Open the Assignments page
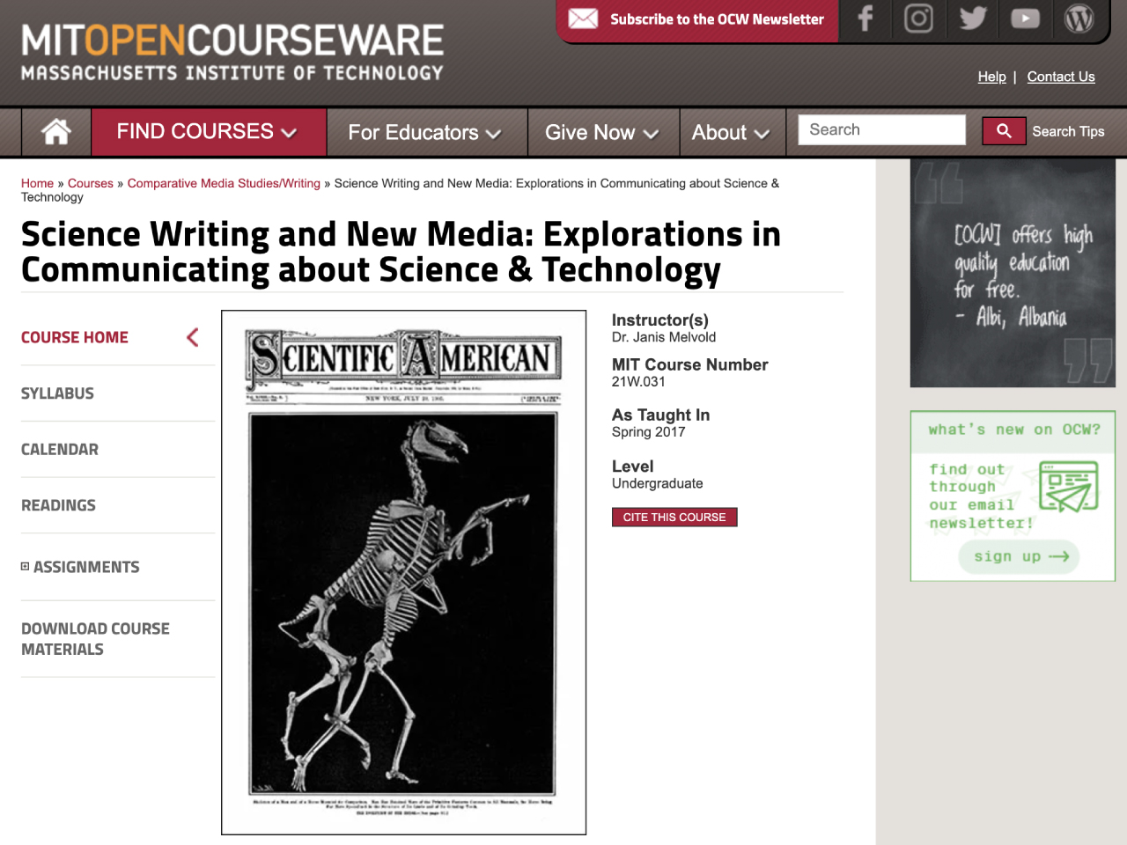This screenshot has width=1127, height=845. [86, 567]
